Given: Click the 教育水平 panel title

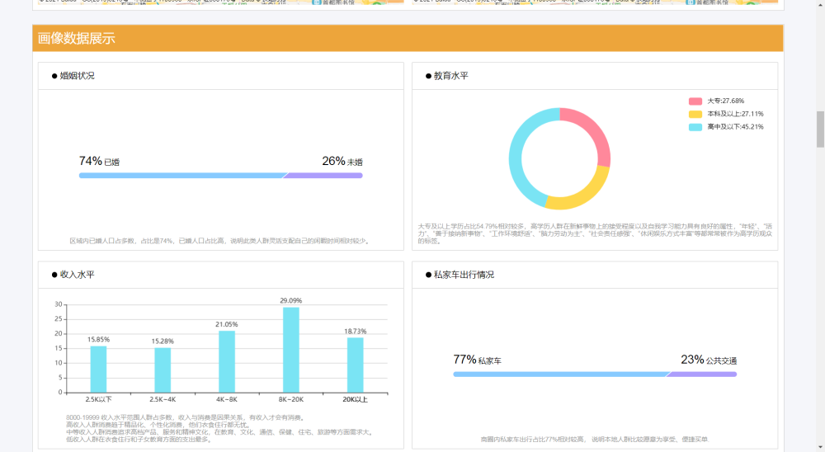Looking at the screenshot, I should [450, 76].
